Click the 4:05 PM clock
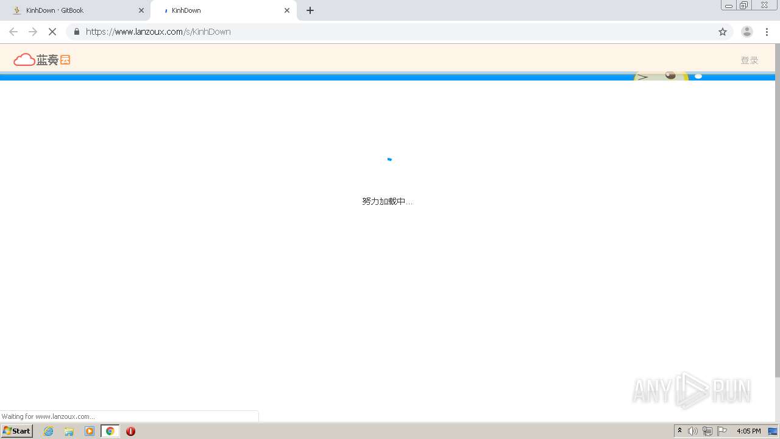This screenshot has width=780, height=439. tap(749, 431)
